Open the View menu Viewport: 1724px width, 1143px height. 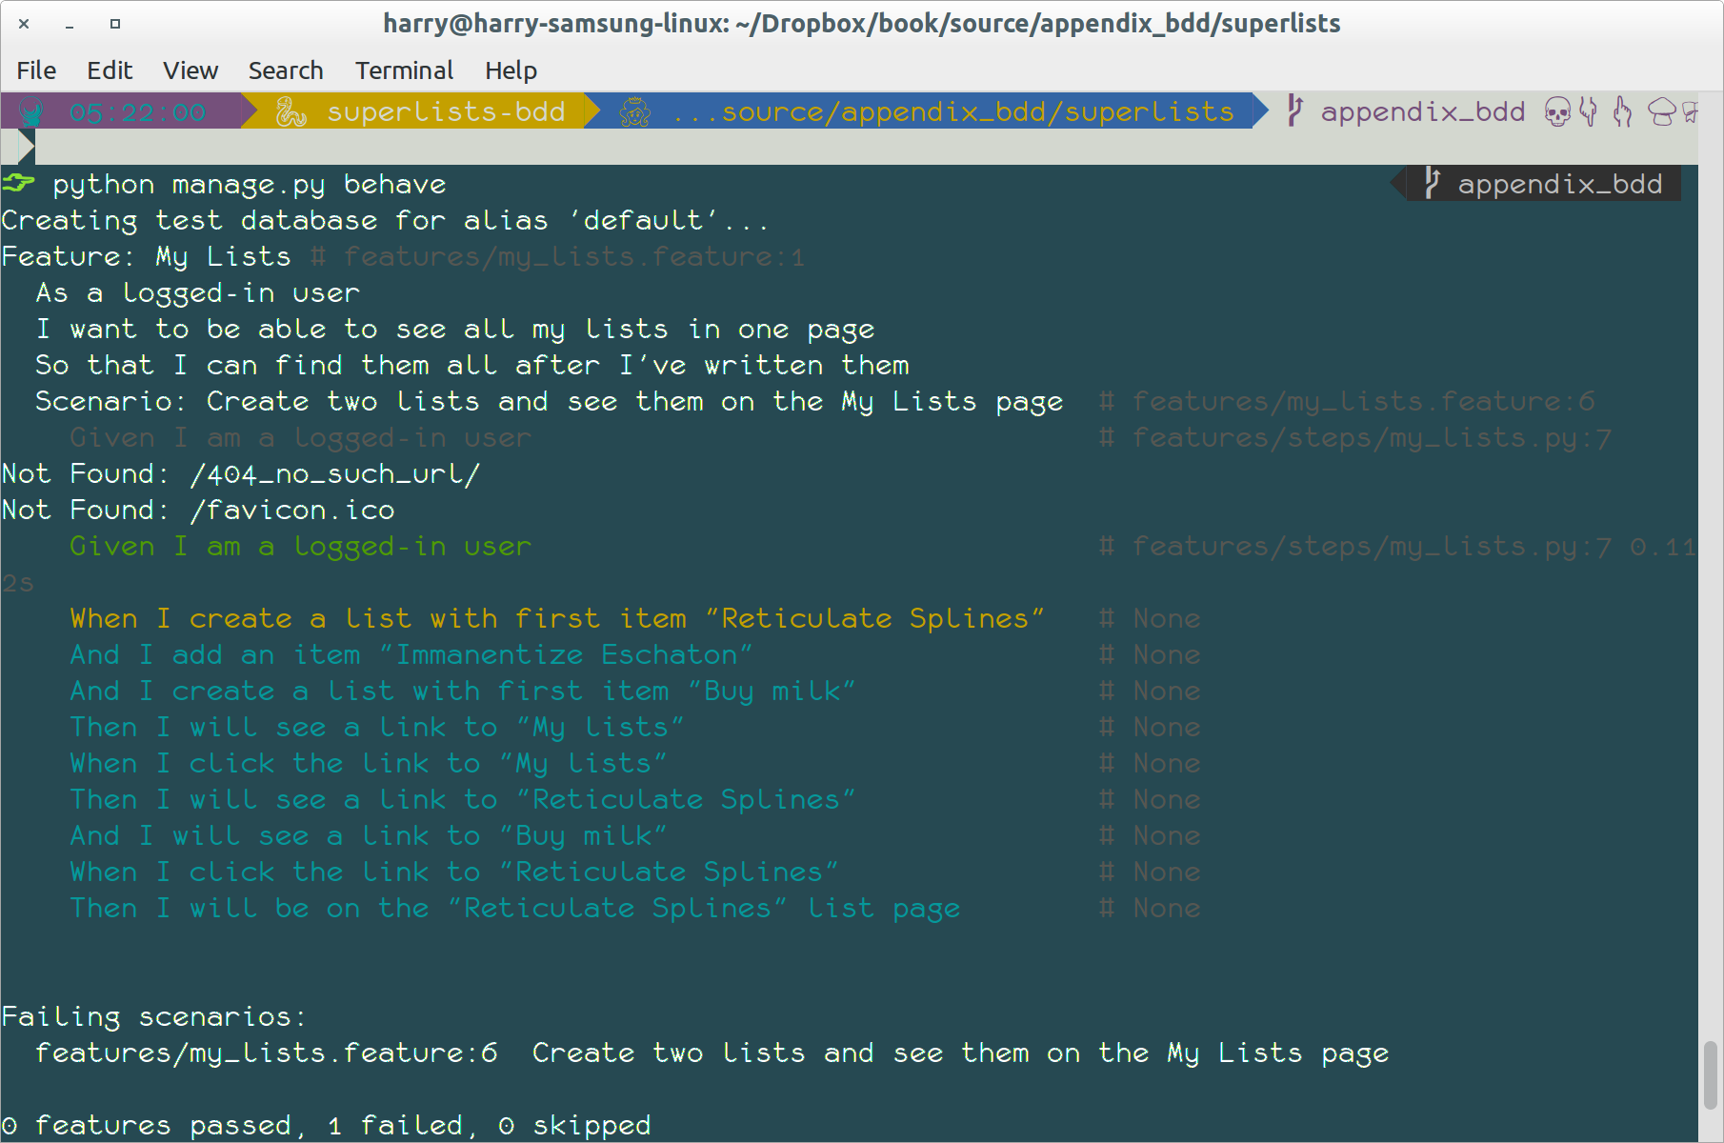click(x=190, y=70)
